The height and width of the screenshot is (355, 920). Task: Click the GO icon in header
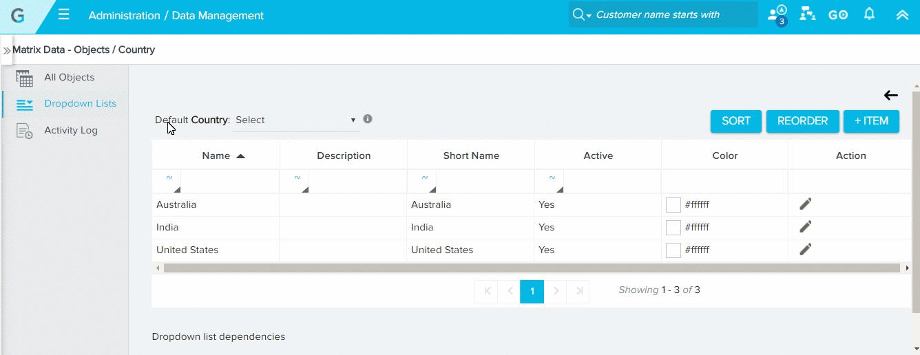click(x=838, y=14)
